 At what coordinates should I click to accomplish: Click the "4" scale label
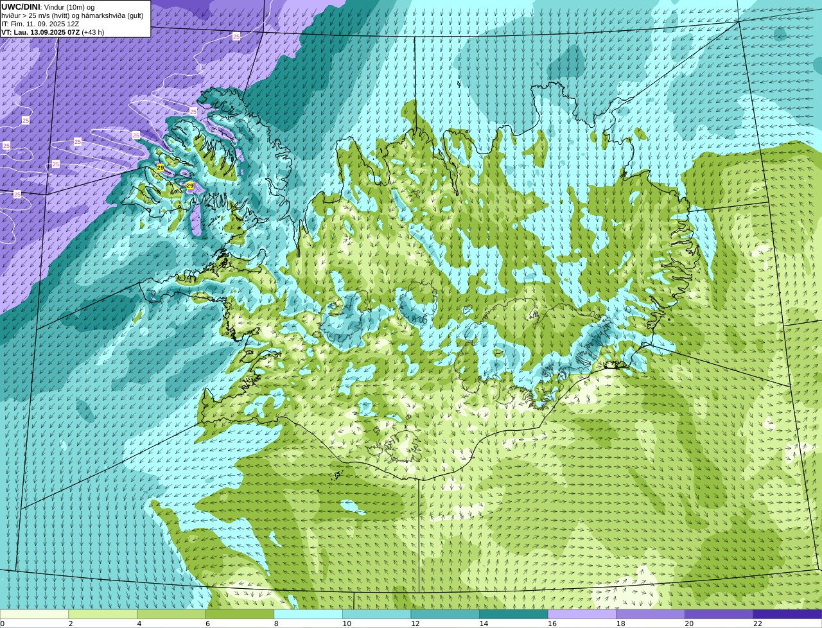139,624
